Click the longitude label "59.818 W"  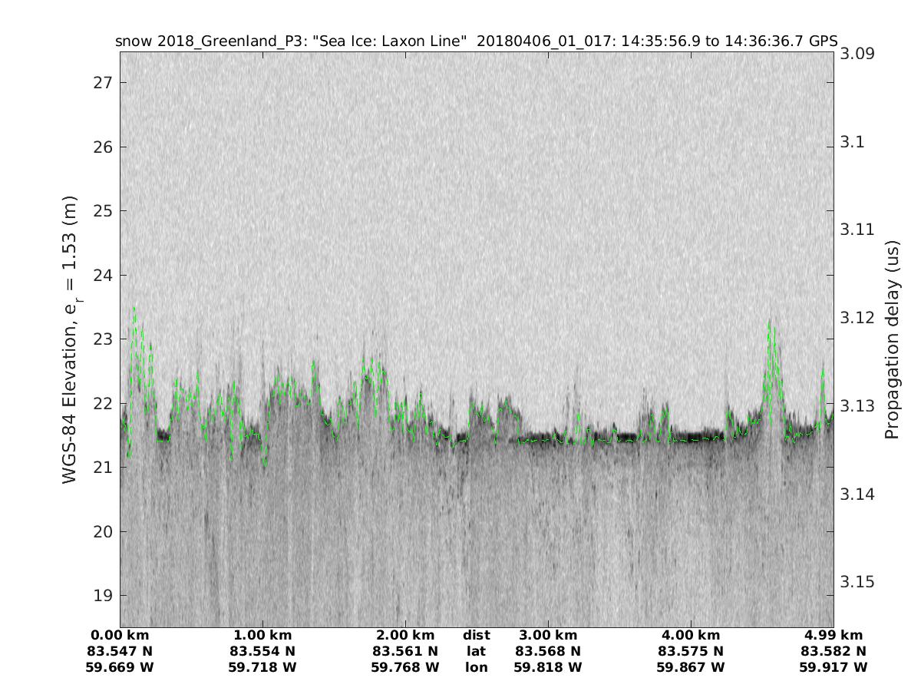coord(548,667)
